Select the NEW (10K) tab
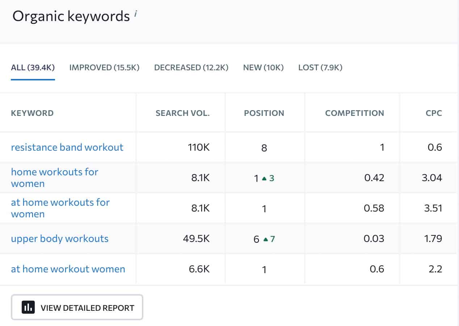 click(x=263, y=67)
